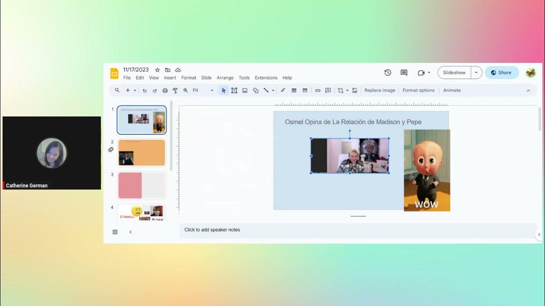
Task: Select the line tool
Action: [x=266, y=90]
